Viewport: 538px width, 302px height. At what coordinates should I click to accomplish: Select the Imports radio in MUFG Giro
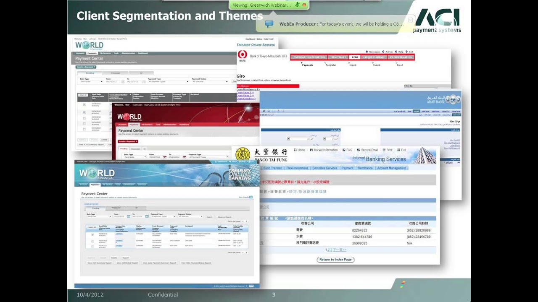pyautogui.click(x=349, y=62)
